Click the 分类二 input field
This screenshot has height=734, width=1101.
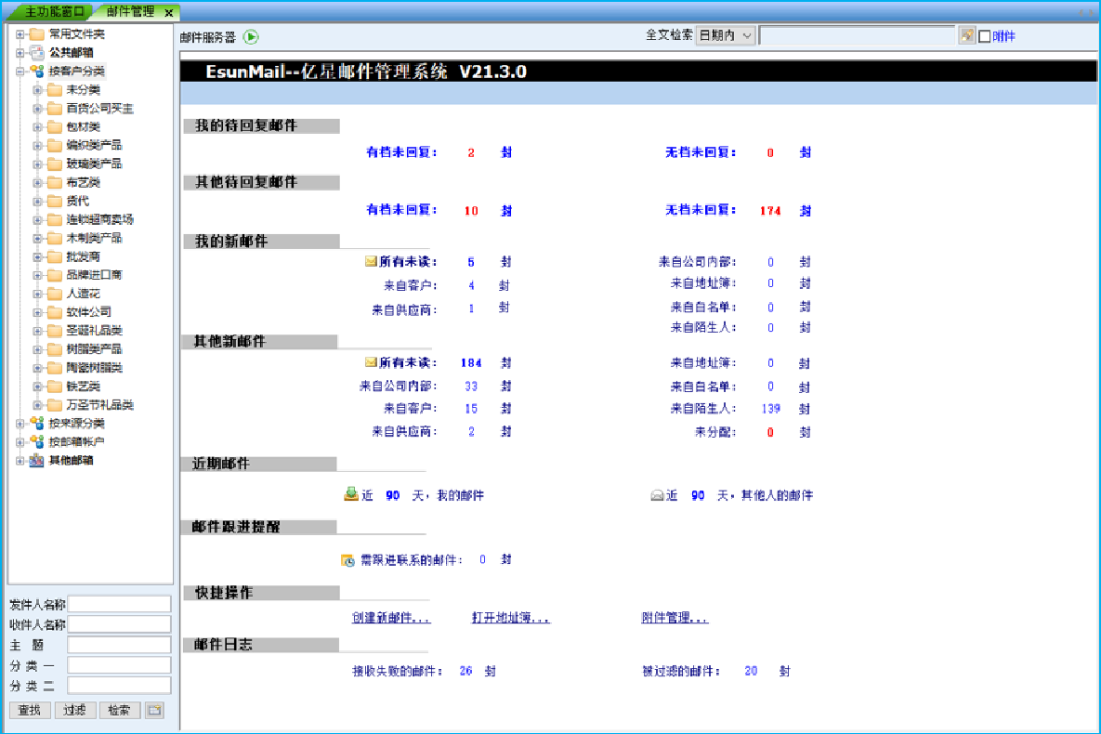(x=119, y=686)
